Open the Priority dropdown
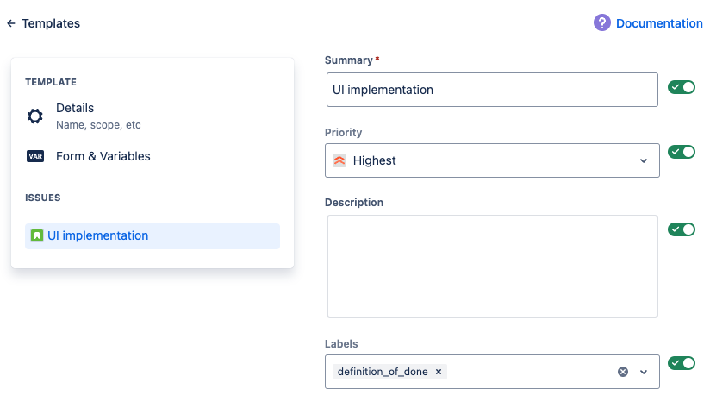Image resolution: width=710 pixels, height=395 pixels. (643, 160)
